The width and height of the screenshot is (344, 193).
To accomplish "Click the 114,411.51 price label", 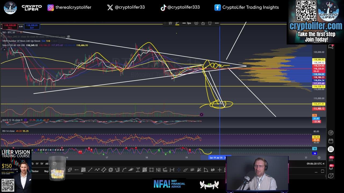I will point(319,104).
